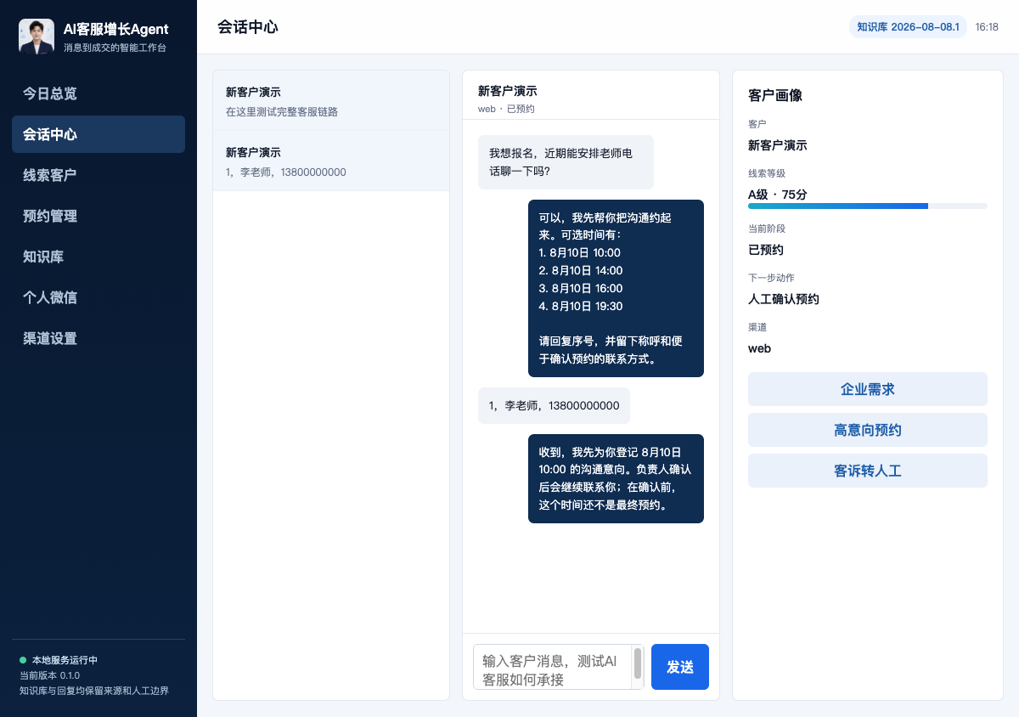This screenshot has width=1019, height=717.
Task: Click the 16:18 time in the header
Action: click(987, 27)
